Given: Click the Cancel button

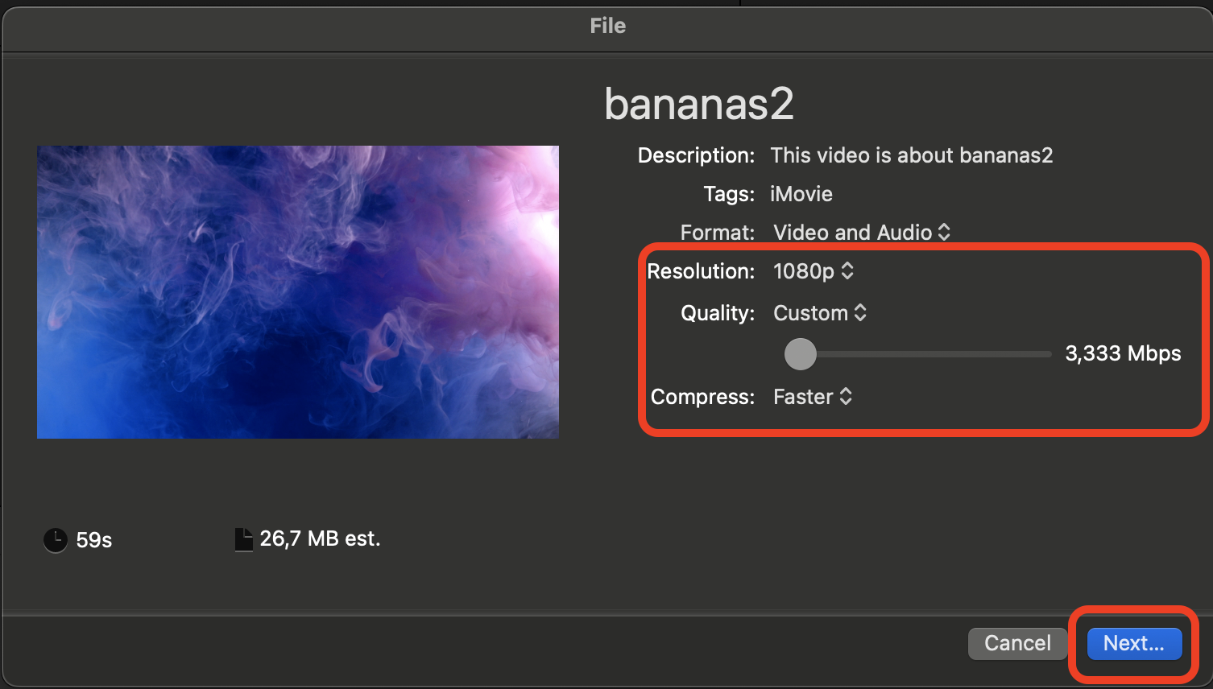Looking at the screenshot, I should coord(1017,643).
